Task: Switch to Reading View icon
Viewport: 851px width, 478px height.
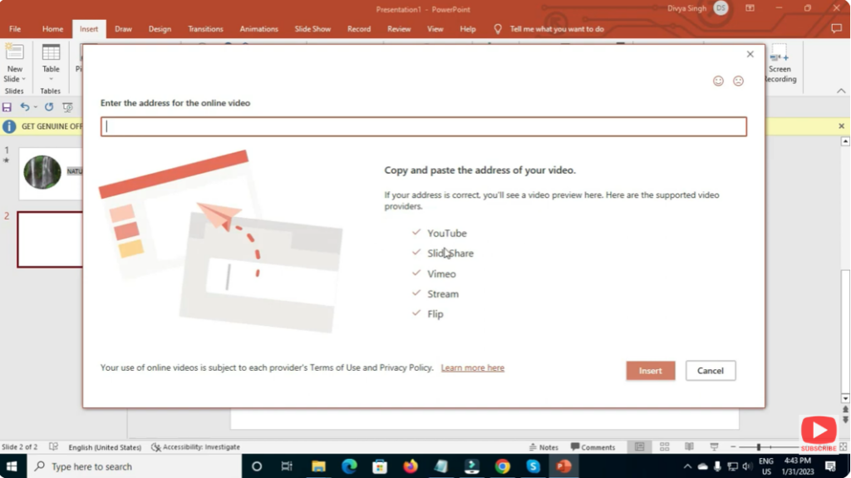Action: click(x=689, y=446)
